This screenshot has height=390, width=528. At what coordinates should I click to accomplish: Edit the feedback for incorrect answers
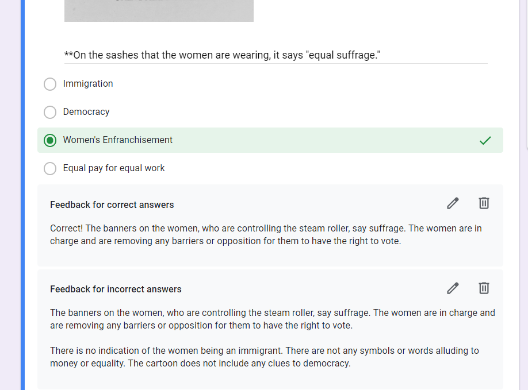(453, 288)
